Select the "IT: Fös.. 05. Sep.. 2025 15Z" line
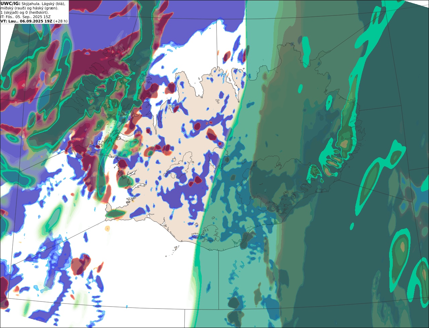Image resolution: width=429 pixels, height=328 pixels. [x=25, y=17]
